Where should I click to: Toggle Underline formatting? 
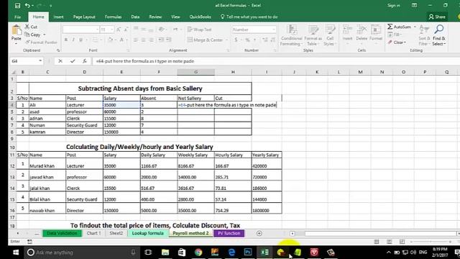click(80, 40)
